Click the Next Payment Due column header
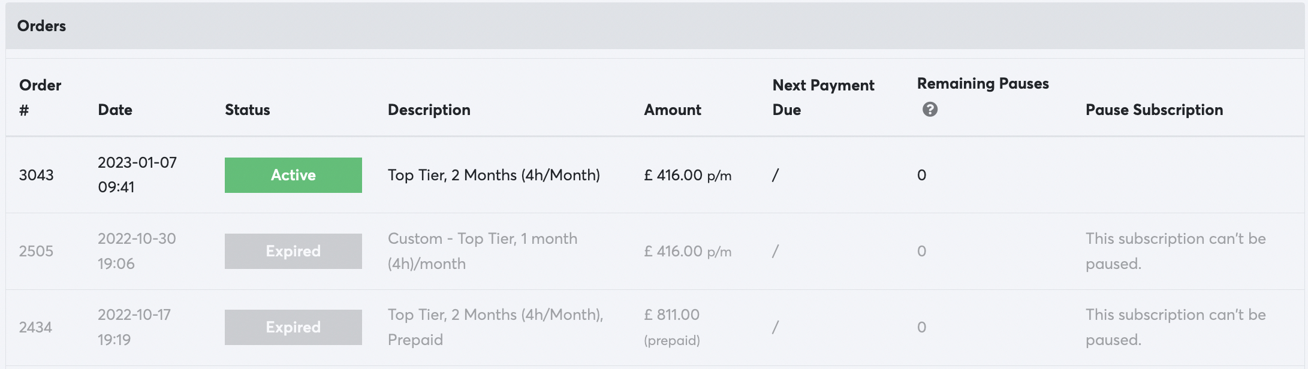This screenshot has height=369, width=1308. point(822,97)
